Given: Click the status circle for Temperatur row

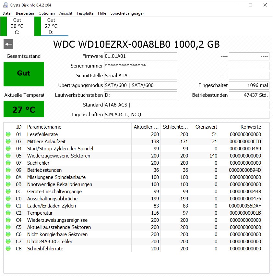Looking at the screenshot, I should [x=8, y=213].
